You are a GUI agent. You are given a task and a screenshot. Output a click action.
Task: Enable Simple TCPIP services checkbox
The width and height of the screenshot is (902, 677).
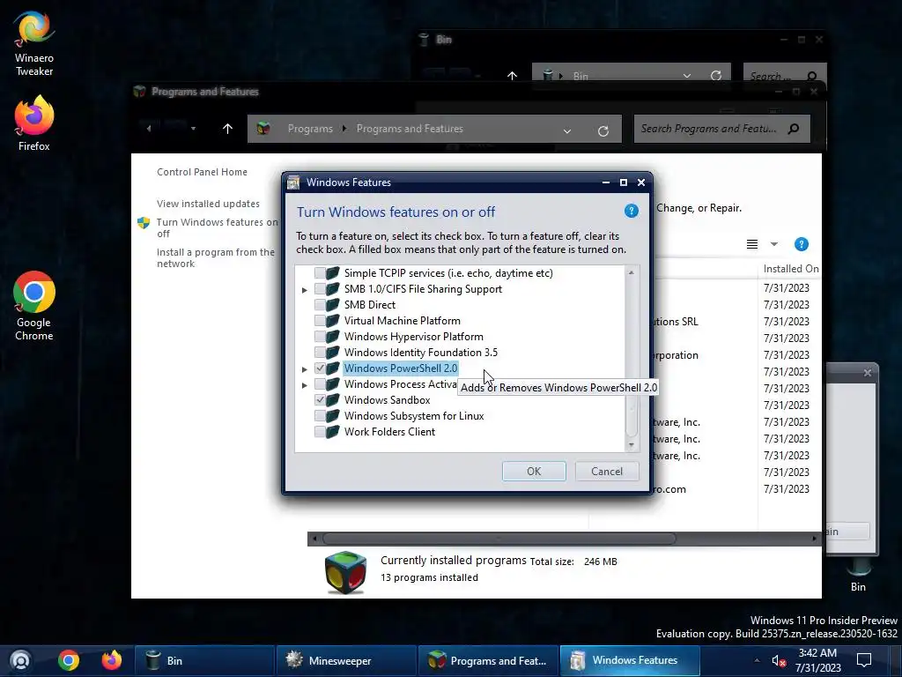[320, 273]
